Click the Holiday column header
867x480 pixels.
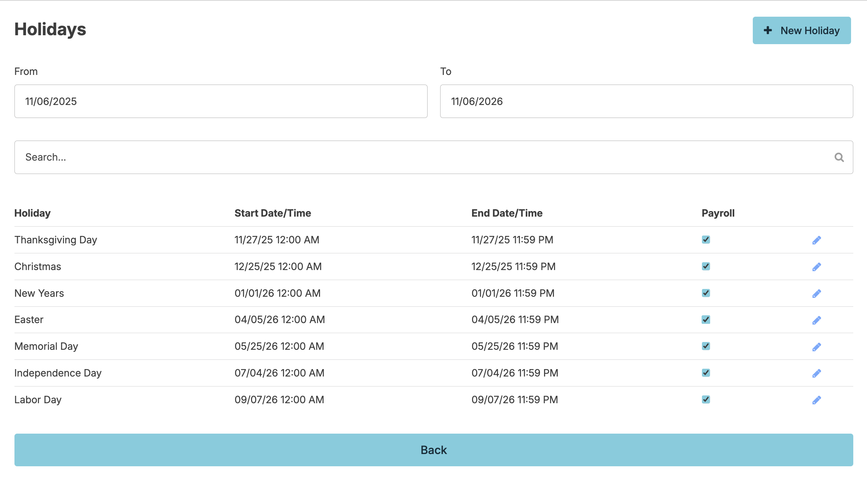[32, 213]
